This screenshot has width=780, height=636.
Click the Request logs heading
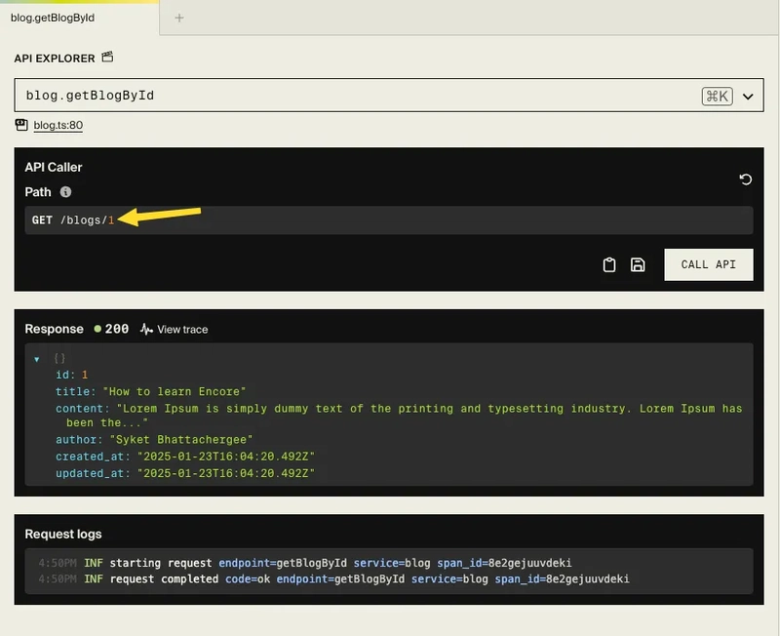[x=63, y=534]
